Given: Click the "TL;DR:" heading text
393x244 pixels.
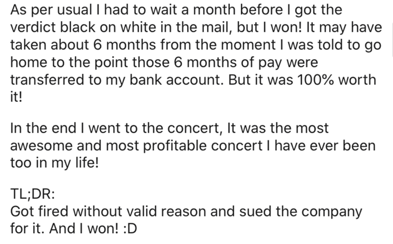Looking at the screenshot, I should point(32,194).
